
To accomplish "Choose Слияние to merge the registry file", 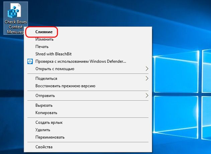I will click(x=88, y=32).
